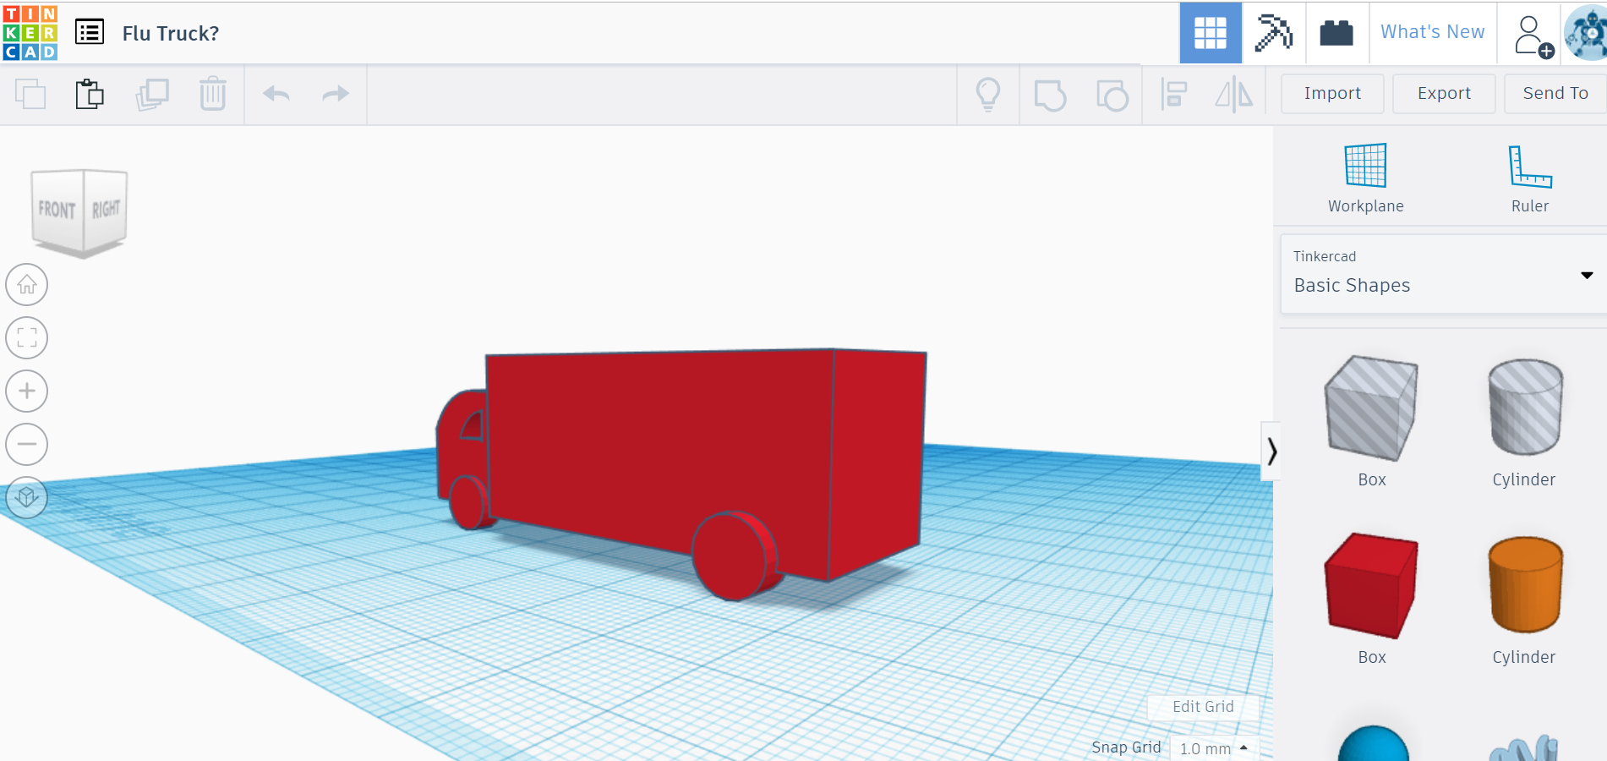Viewport: 1607px width, 761px height.
Task: Click the Fit all in view icon
Action: pos(27,338)
